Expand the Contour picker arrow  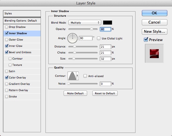tap(77, 76)
